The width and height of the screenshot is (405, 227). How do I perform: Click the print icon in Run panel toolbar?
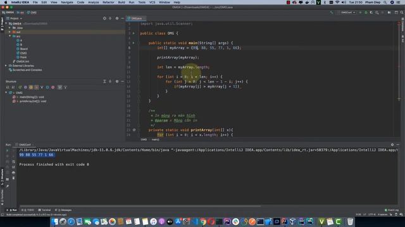pyautogui.click(x=13, y=172)
